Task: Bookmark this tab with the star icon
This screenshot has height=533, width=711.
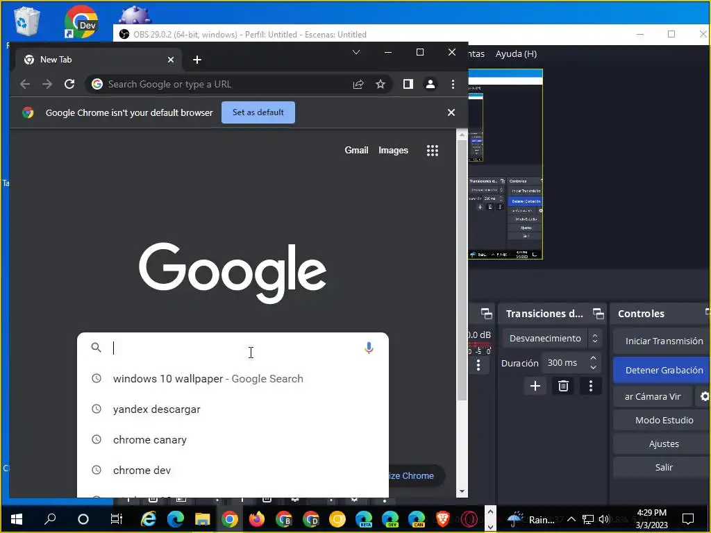Action: 380,84
